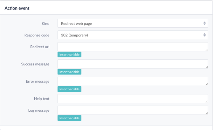This screenshot has width=213, height=130.
Task: Click the resize grip on the Log message field
Action: coord(206,113)
